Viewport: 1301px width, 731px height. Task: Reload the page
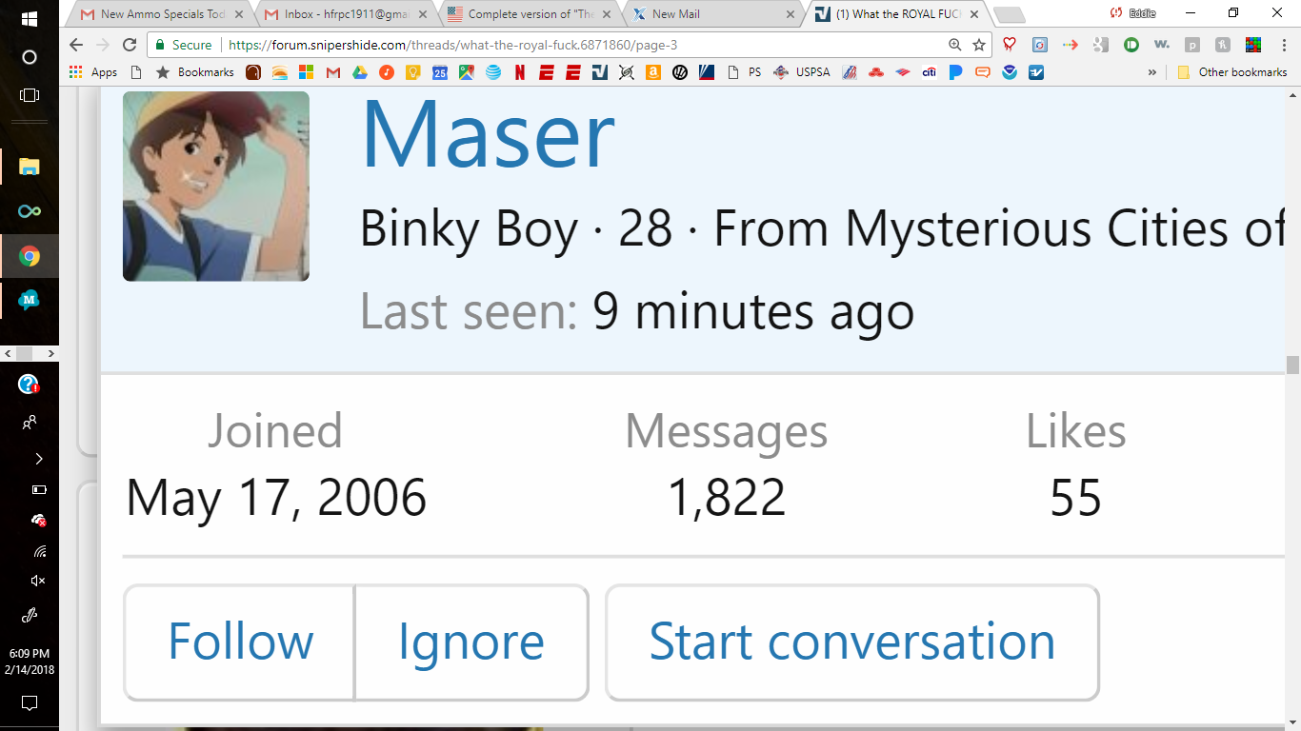coord(130,45)
